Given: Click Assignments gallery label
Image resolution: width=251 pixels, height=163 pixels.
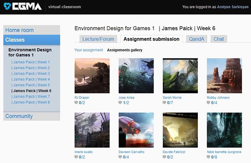Looking at the screenshot, I should coord(125,50).
